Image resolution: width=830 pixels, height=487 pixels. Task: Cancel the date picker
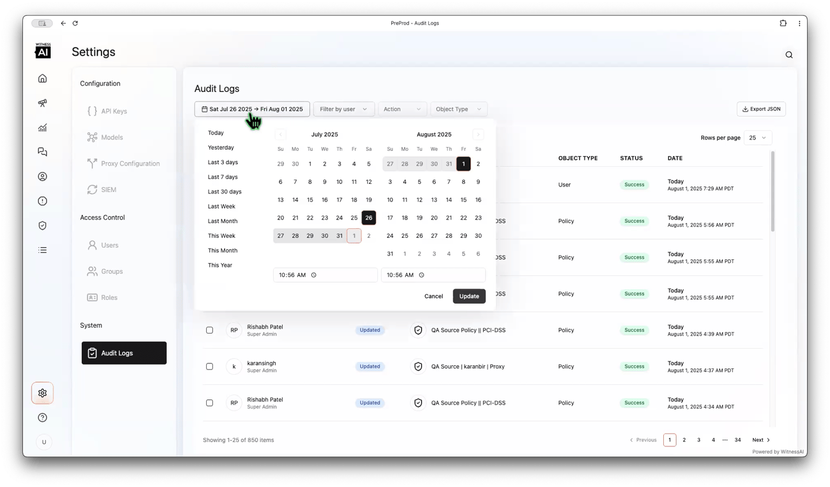pos(434,296)
